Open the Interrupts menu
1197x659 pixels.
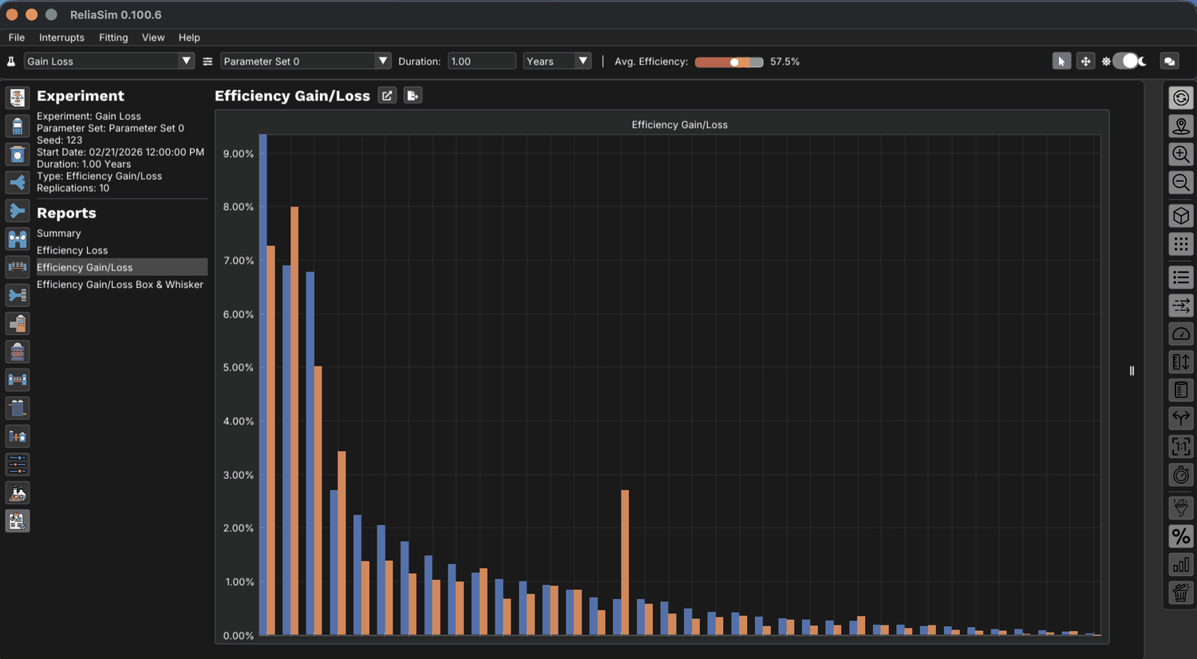pyautogui.click(x=61, y=37)
